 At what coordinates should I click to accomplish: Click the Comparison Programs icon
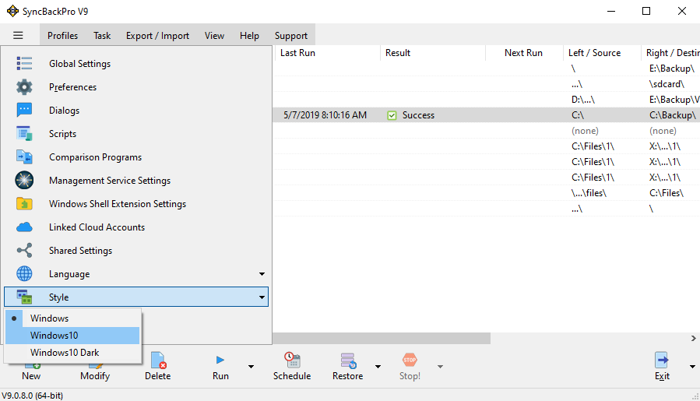point(24,157)
